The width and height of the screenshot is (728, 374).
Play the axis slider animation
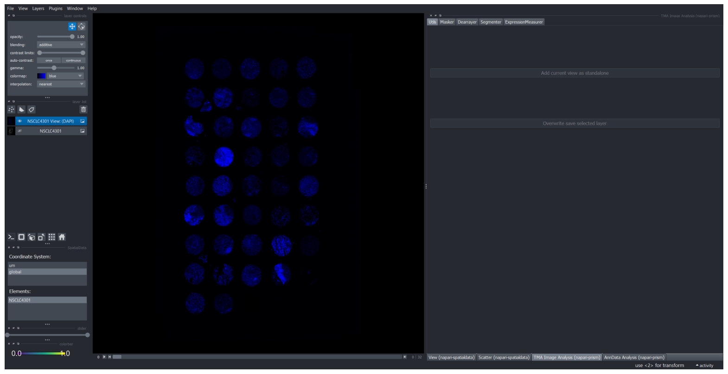(104, 357)
